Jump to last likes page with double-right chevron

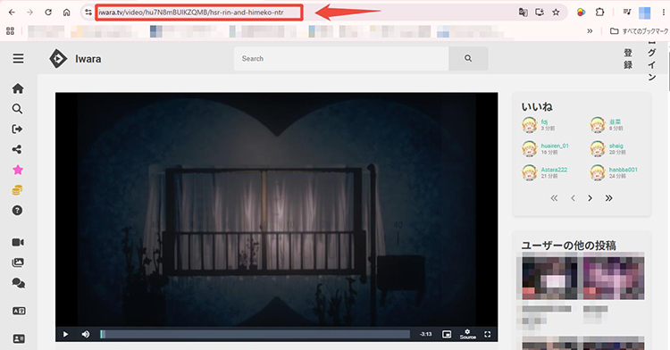(x=609, y=198)
